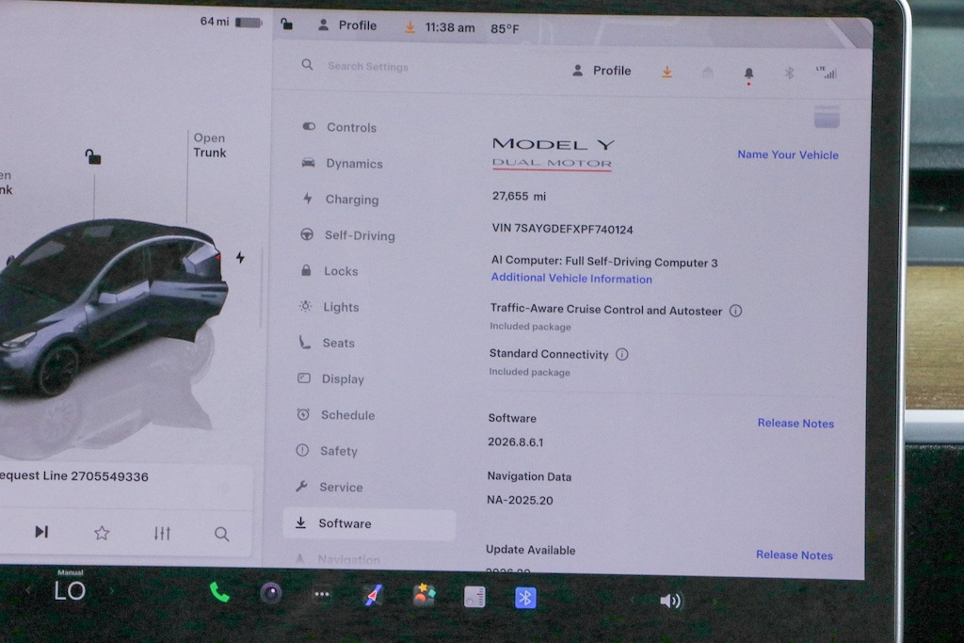Tap the orange download icon in settings header

tap(667, 72)
